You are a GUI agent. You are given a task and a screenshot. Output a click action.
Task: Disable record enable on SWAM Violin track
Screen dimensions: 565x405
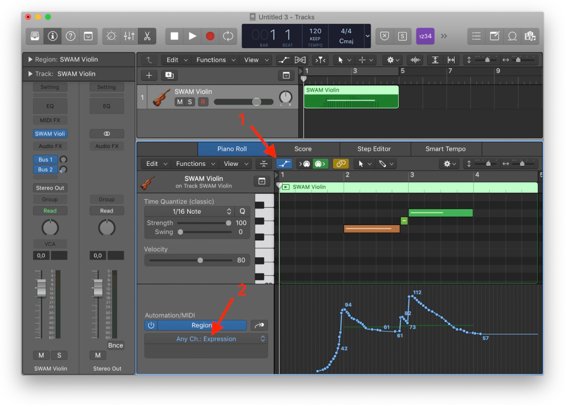(x=203, y=102)
